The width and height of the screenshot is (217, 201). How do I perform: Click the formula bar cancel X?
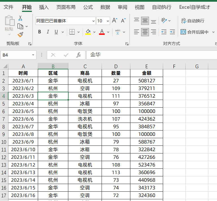53,55
